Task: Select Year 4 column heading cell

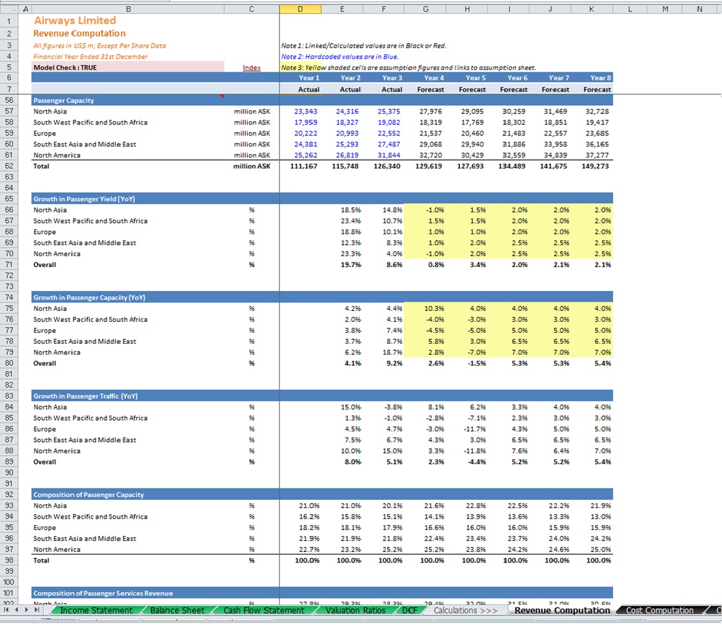Action: (425, 78)
